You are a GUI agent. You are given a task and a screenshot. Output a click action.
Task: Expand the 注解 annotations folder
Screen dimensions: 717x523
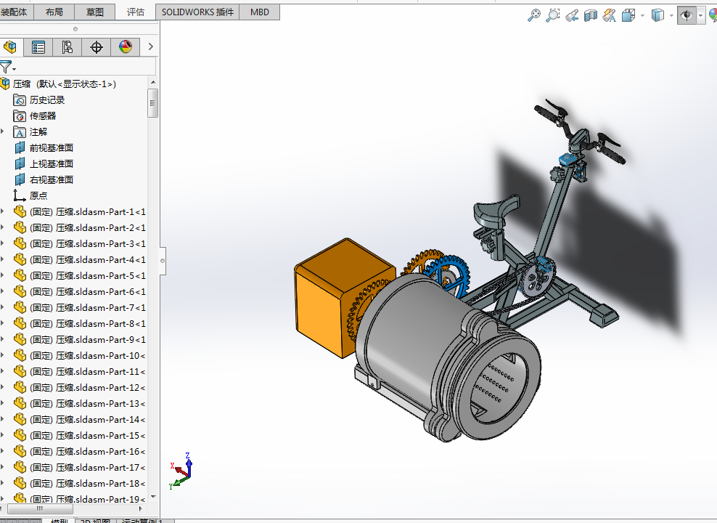[3, 131]
